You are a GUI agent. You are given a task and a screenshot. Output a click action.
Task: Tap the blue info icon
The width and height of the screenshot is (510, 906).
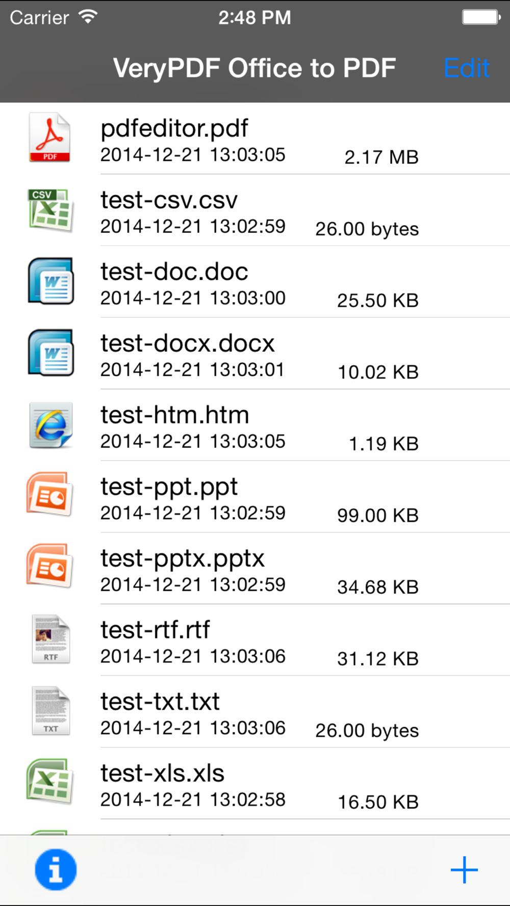[x=56, y=870]
